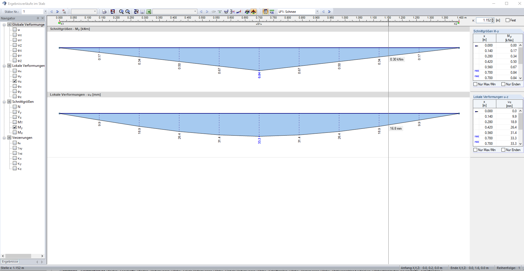Click the My column header in table
Viewport: 524px width, 271px height.
[x=509, y=38]
